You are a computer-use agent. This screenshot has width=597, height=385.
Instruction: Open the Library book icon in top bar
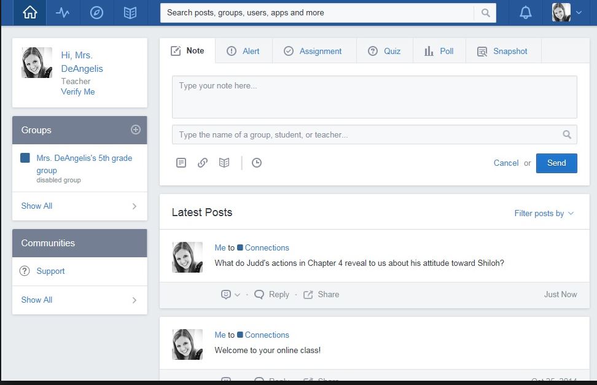[130, 12]
